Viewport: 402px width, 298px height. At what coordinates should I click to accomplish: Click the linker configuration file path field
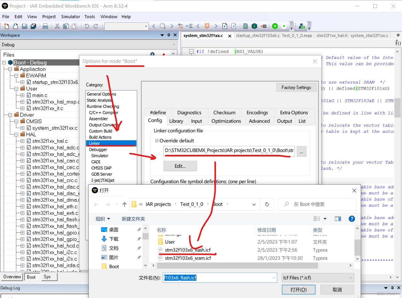229,151
